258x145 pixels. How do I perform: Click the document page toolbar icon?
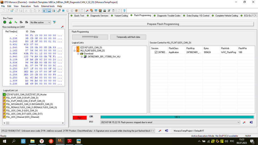[x=113, y=11]
